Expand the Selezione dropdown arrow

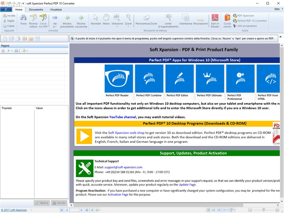click(x=117, y=26)
